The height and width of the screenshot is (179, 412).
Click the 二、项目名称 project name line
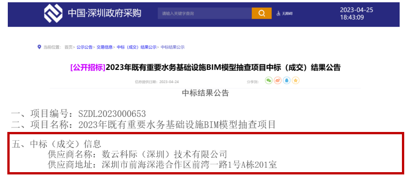143,124
